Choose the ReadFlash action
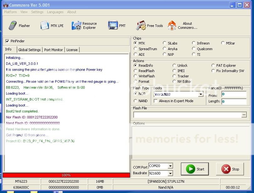 pyautogui.click(x=135, y=71)
